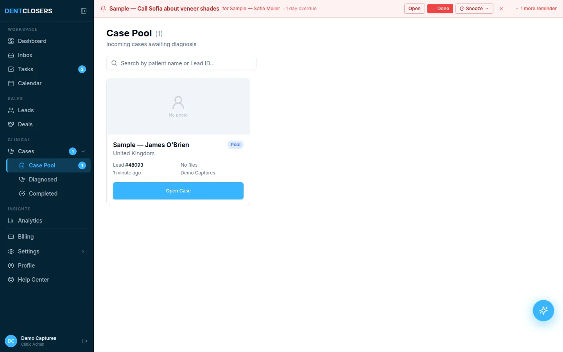Dismiss the reminder banner with X
Screen dimensions: 563x352
[x=501, y=9]
